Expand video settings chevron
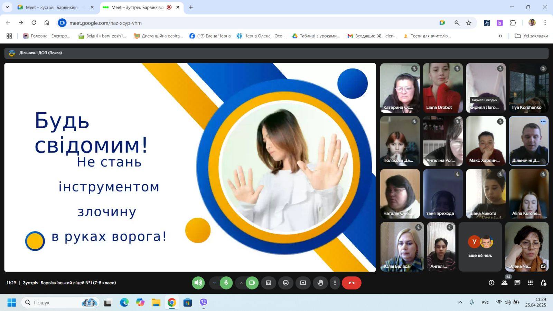 [241, 283]
